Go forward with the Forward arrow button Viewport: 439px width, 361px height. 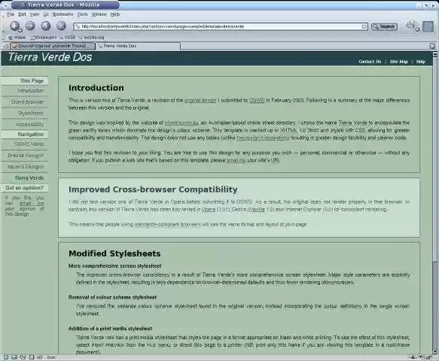pos(30,26)
